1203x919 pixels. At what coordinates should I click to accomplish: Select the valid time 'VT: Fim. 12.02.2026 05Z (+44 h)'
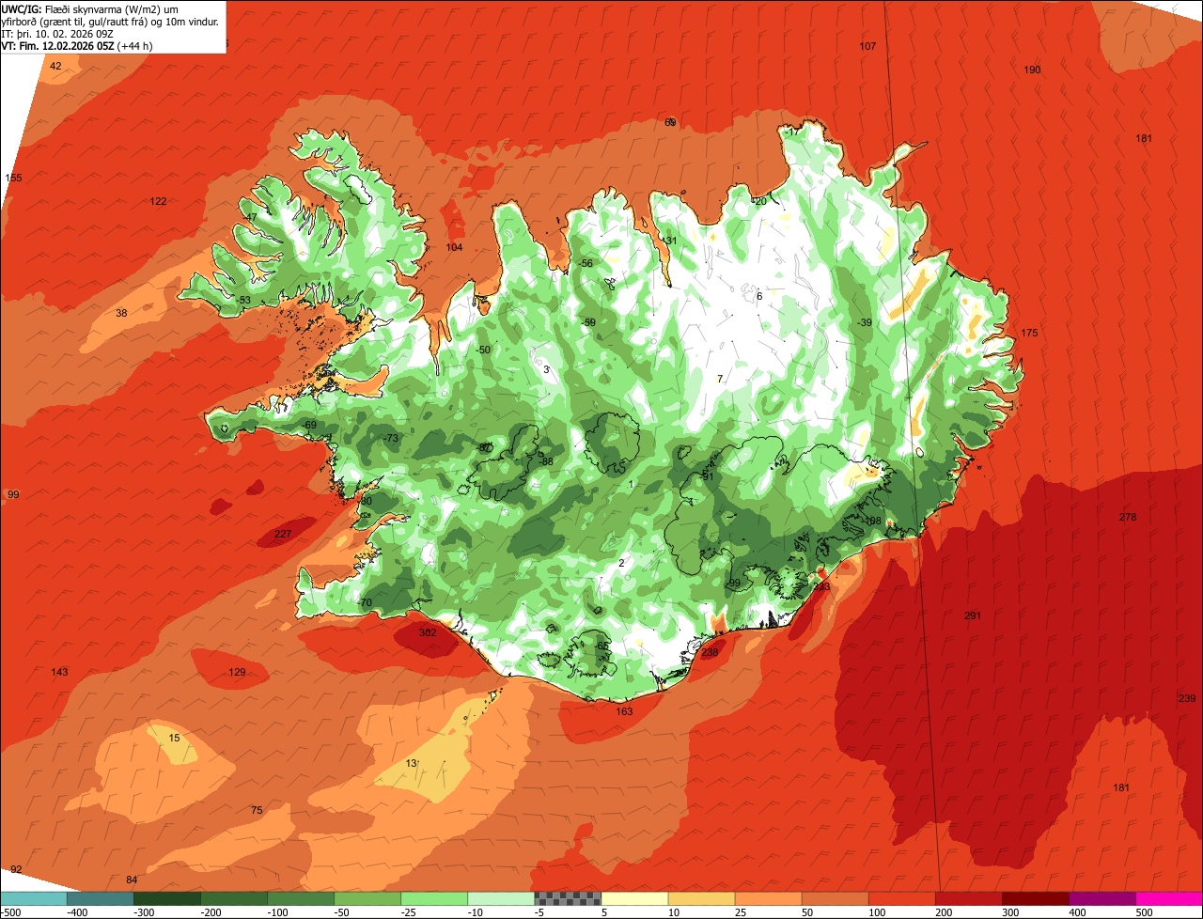point(77,45)
